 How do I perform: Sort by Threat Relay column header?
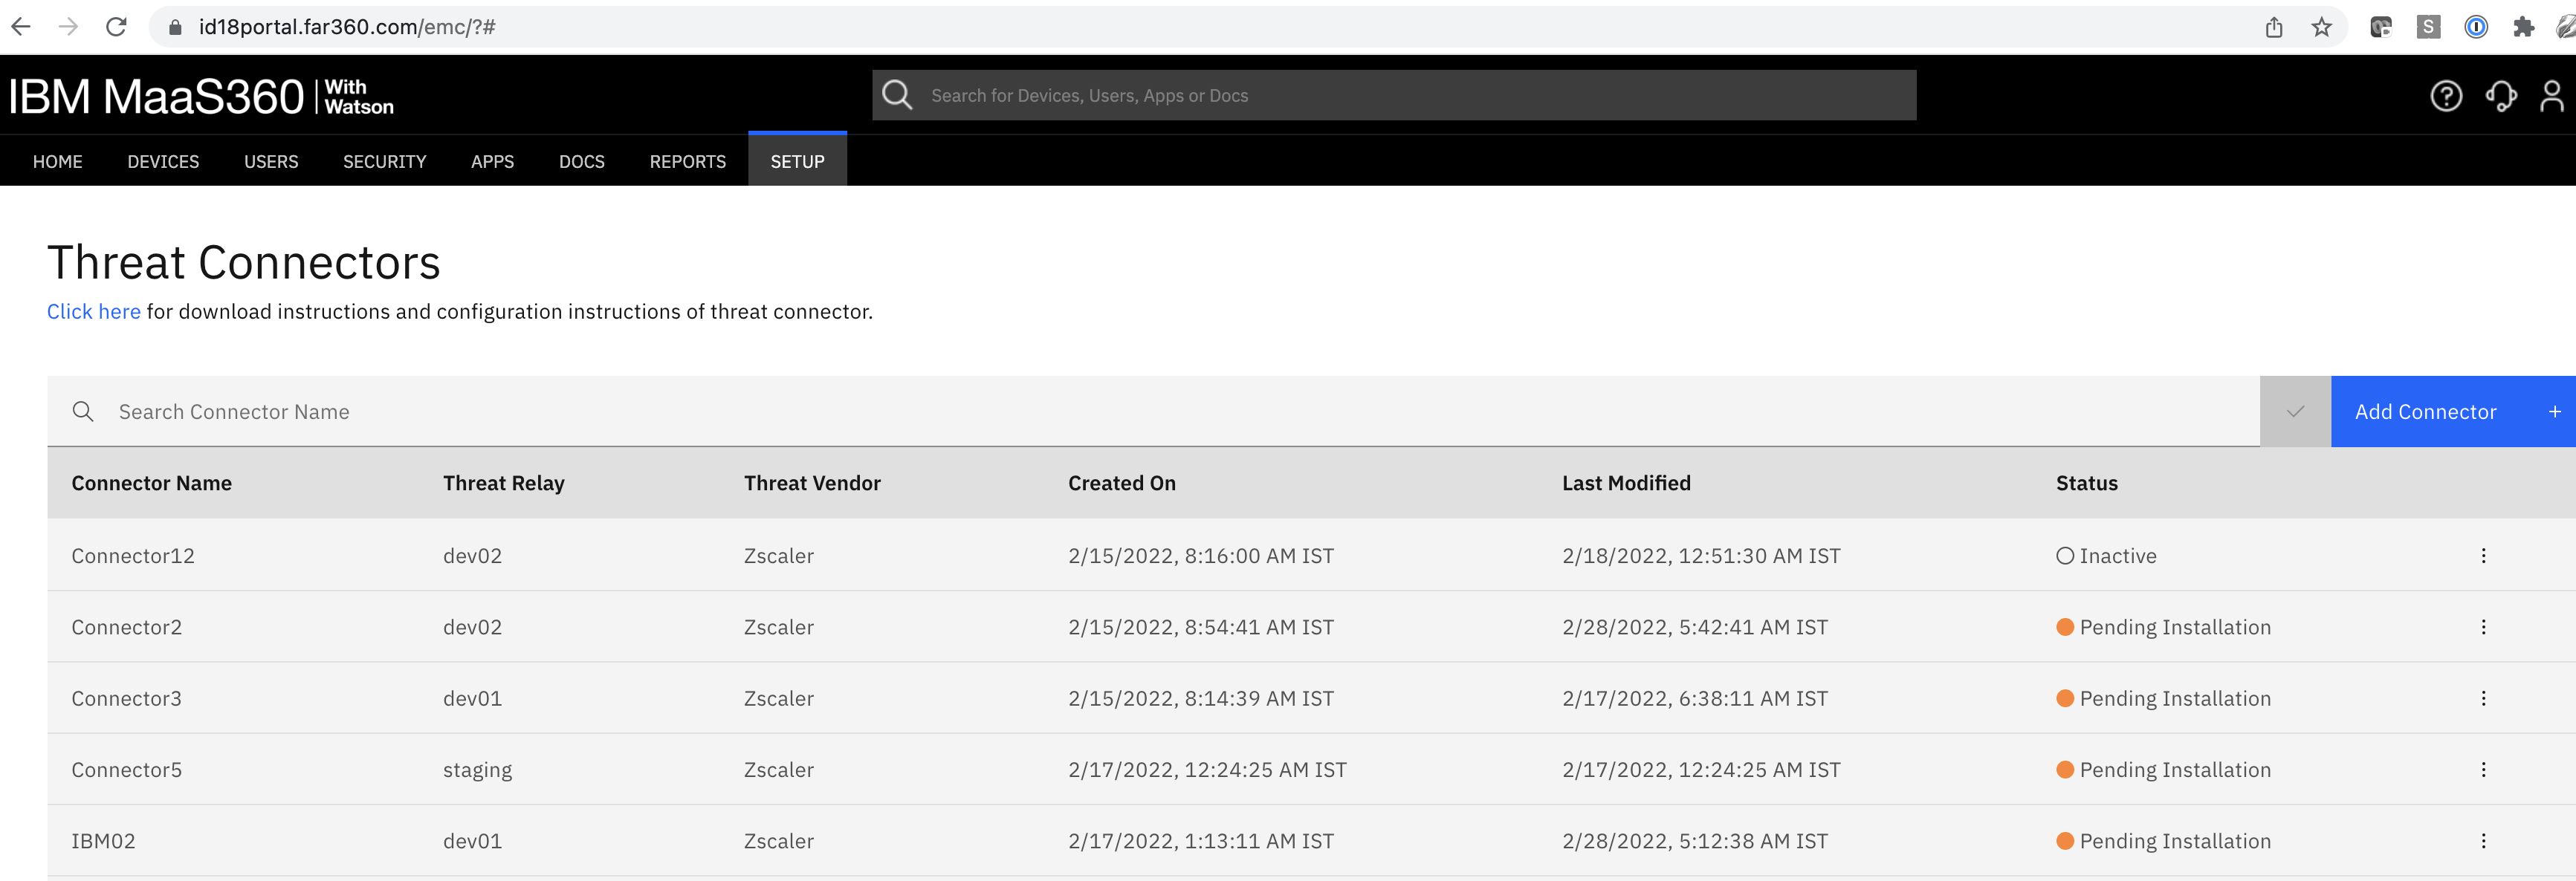pyautogui.click(x=503, y=483)
